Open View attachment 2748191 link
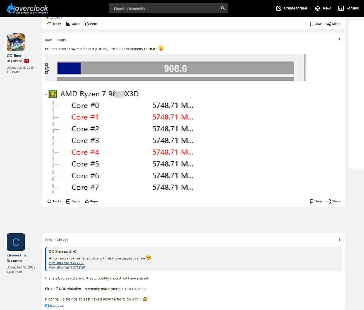The width and height of the screenshot is (364, 310). click(x=67, y=263)
